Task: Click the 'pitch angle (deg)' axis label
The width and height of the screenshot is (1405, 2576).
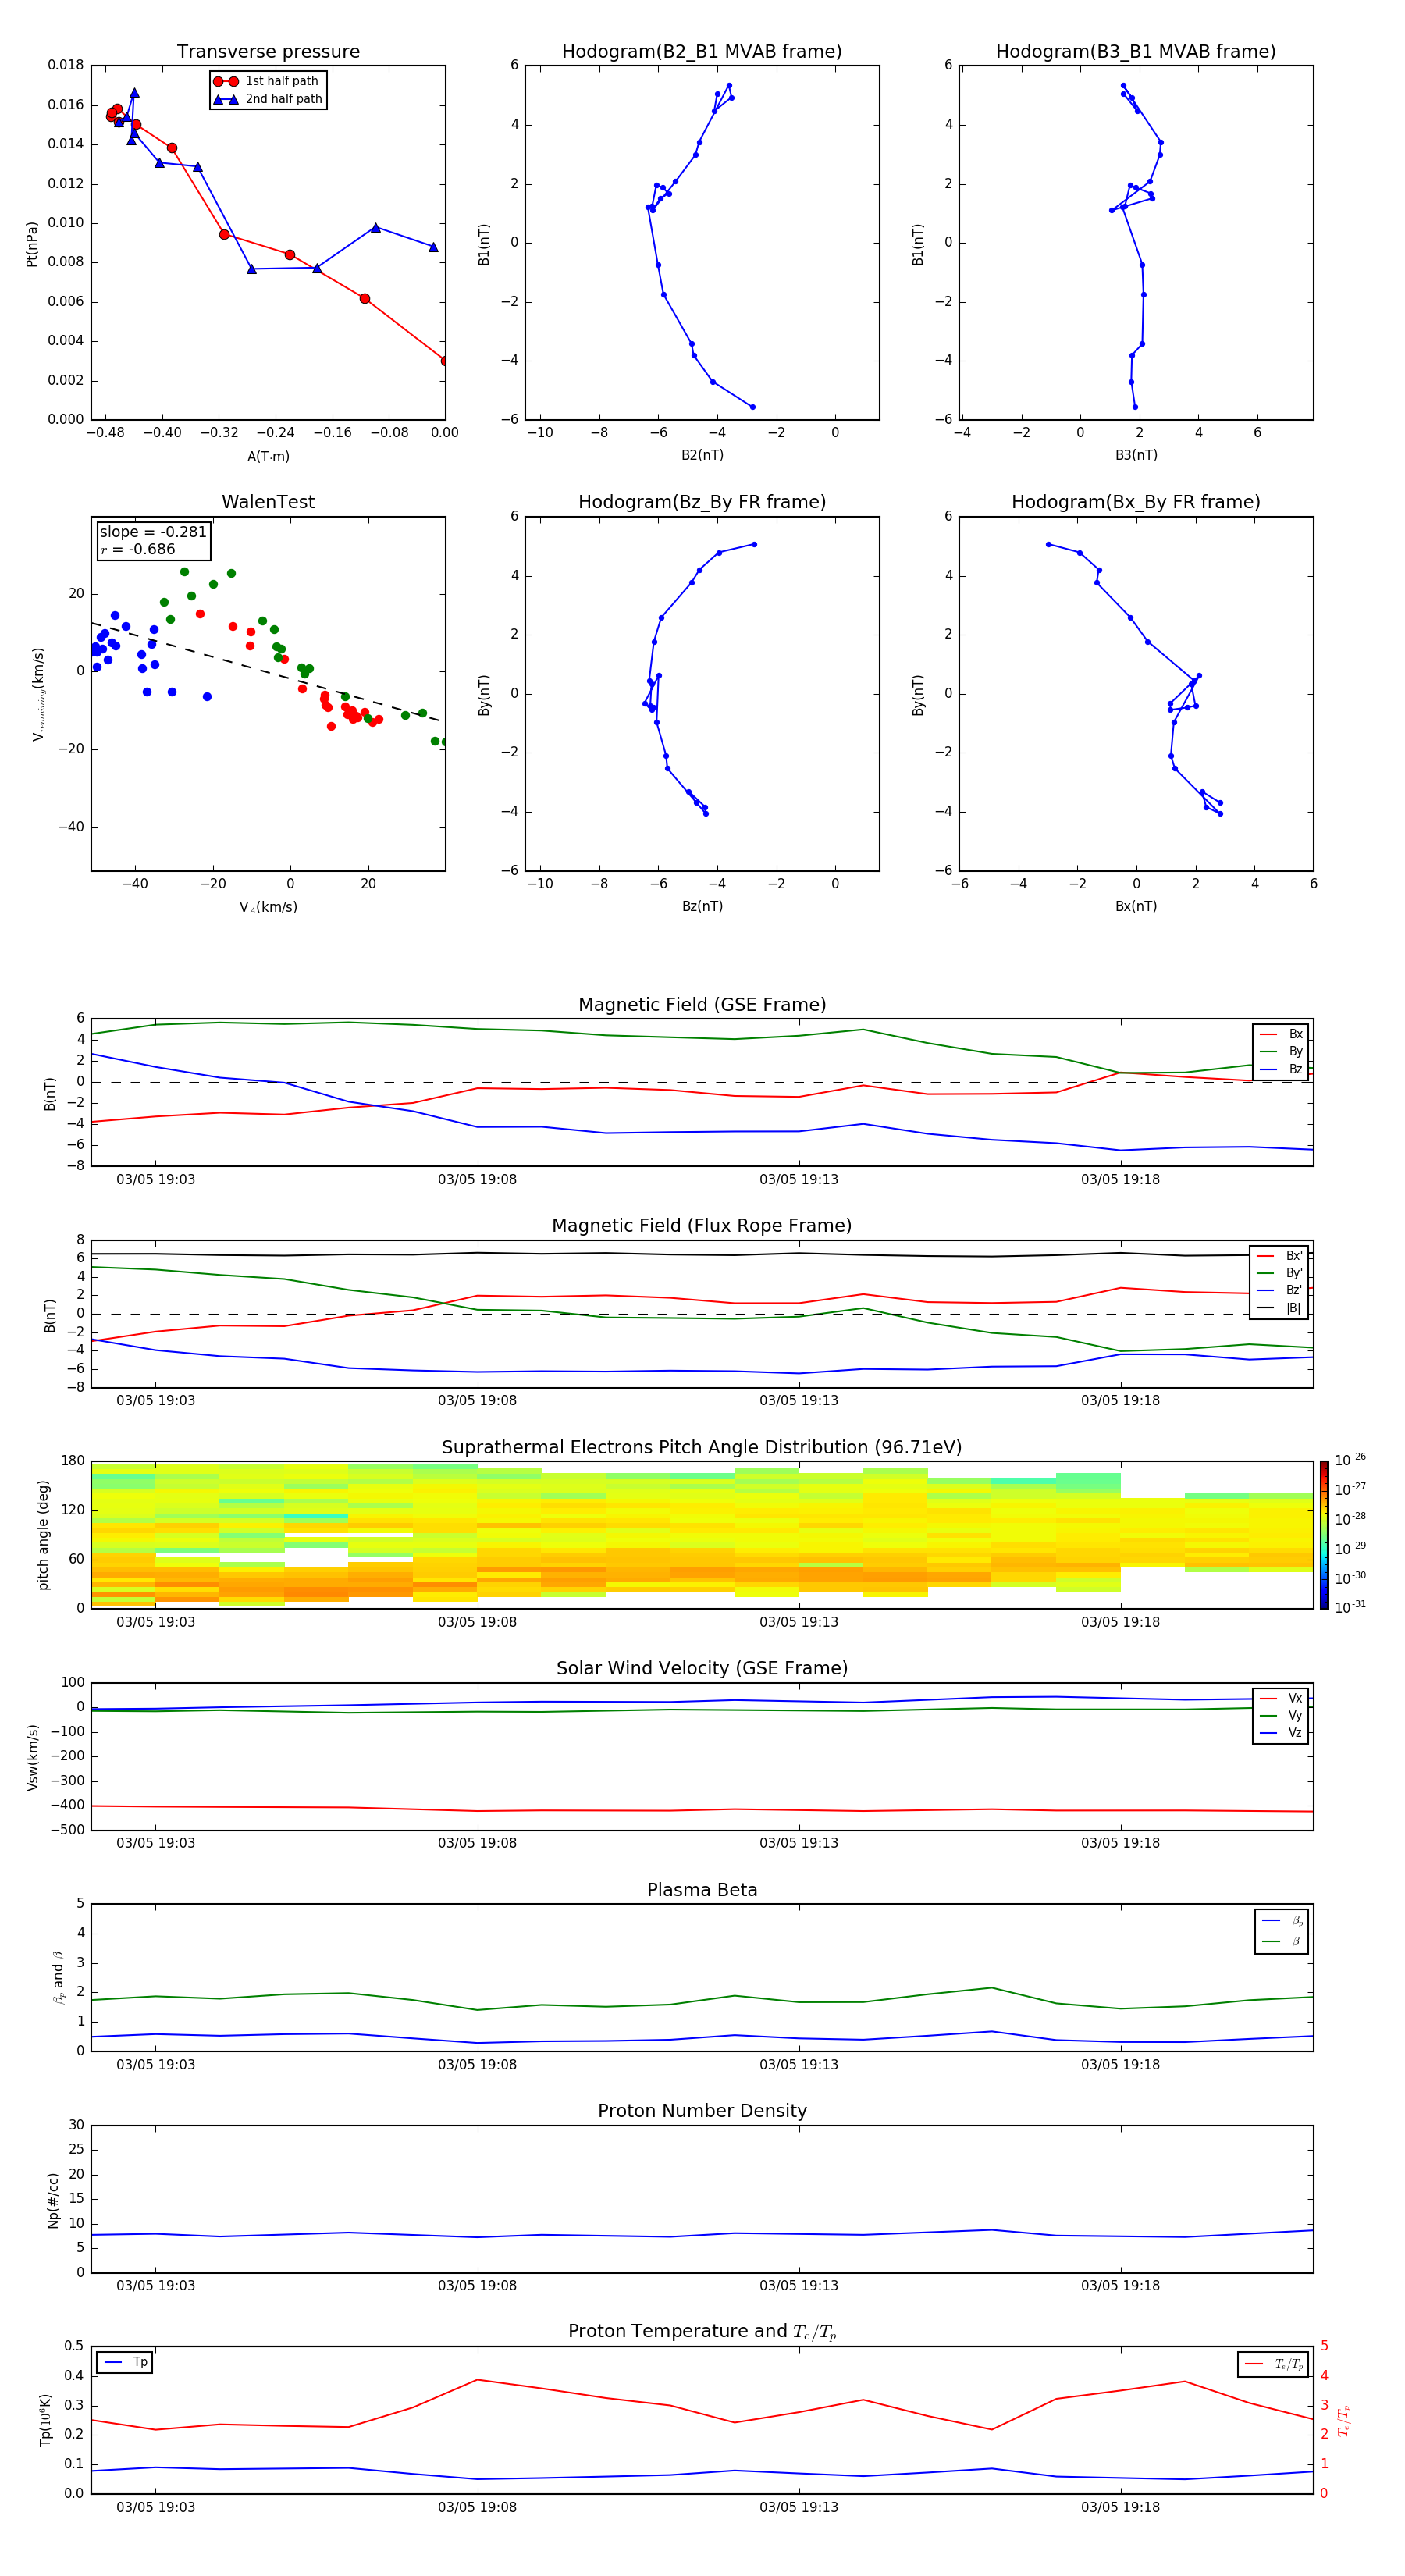Action: pyautogui.click(x=43, y=1535)
